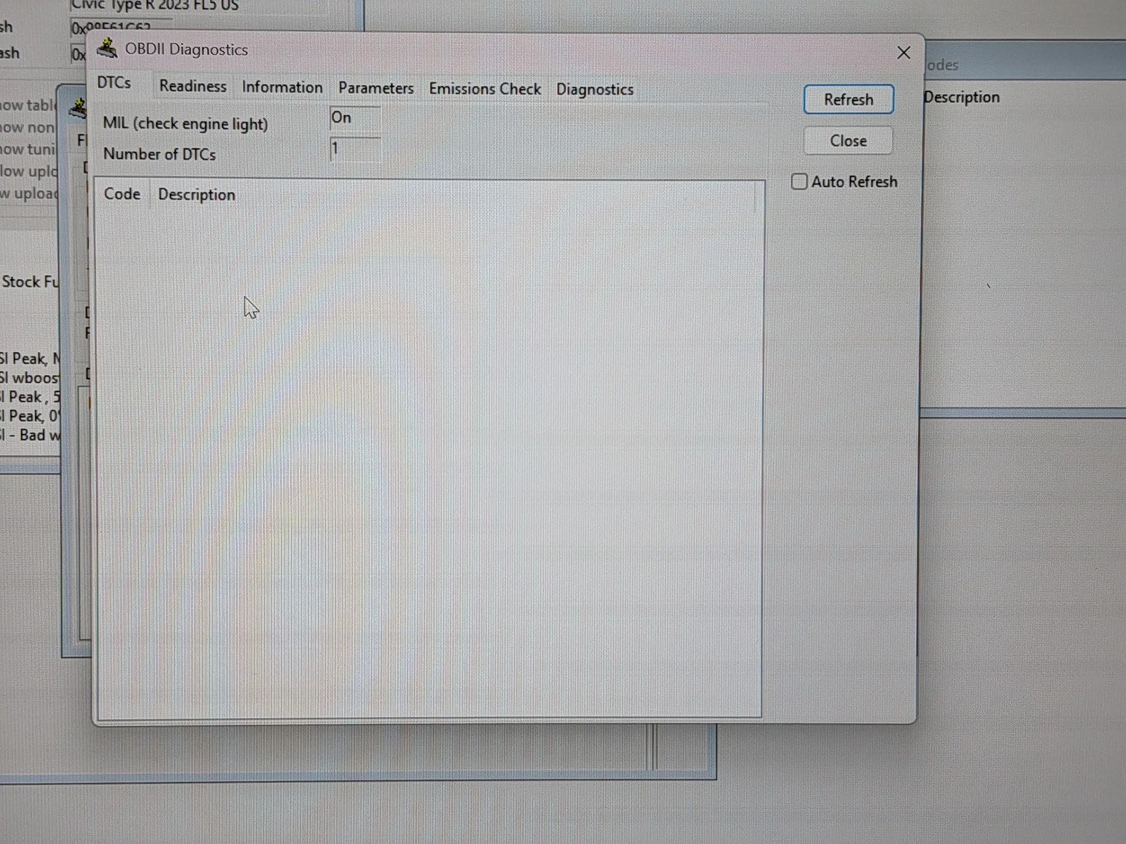The height and width of the screenshot is (844, 1126).
Task: Open the Emissions Check tab
Action: click(485, 88)
